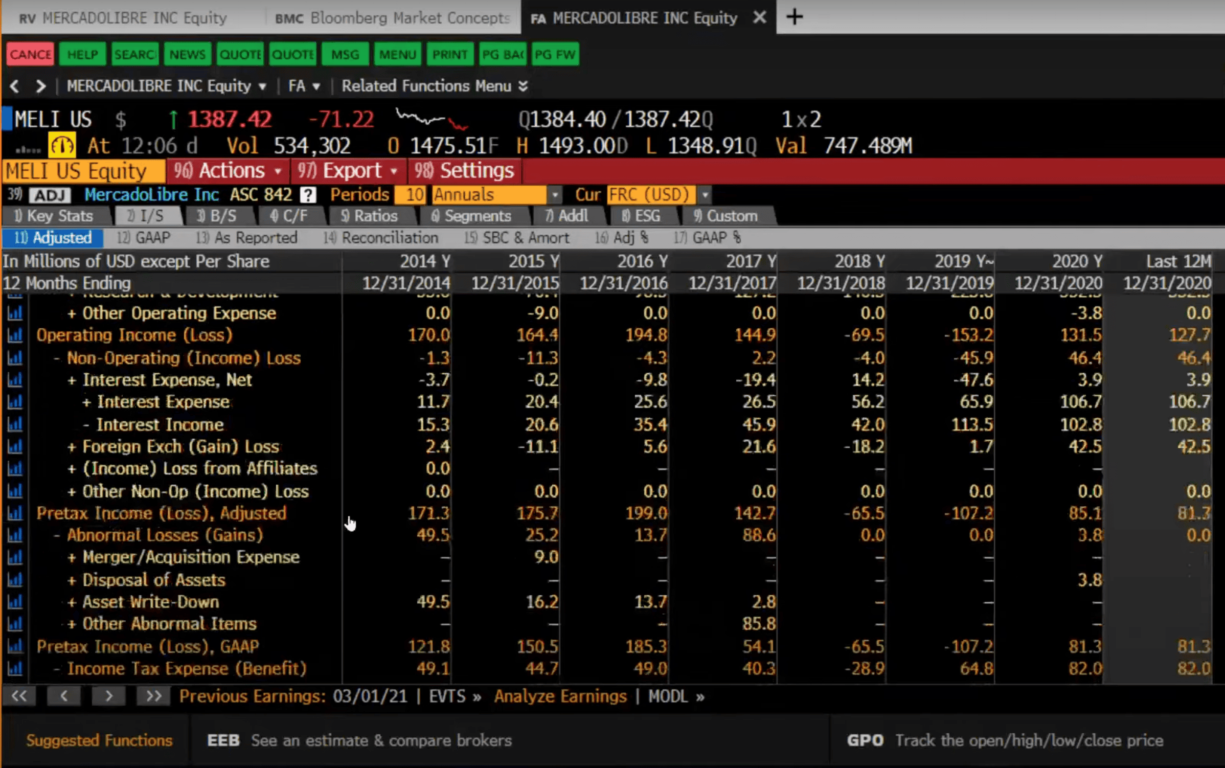The width and height of the screenshot is (1225, 768).
Task: Open Settings (98)
Action: click(x=464, y=171)
